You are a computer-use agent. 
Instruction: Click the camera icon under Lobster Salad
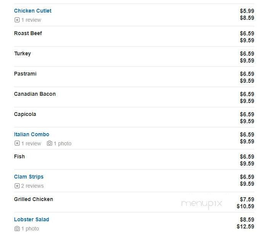point(17,229)
